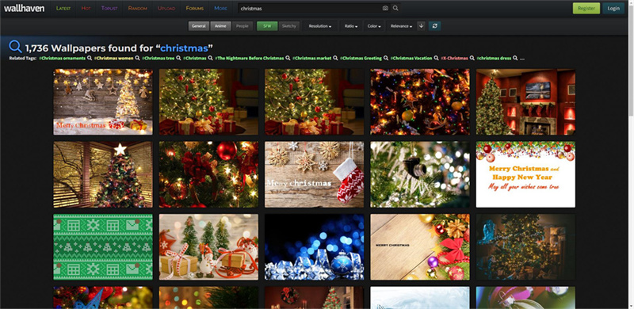This screenshot has width=634, height=309.
Task: Click The Nightmare Before Christmas tag
Action: pyautogui.click(x=250, y=59)
